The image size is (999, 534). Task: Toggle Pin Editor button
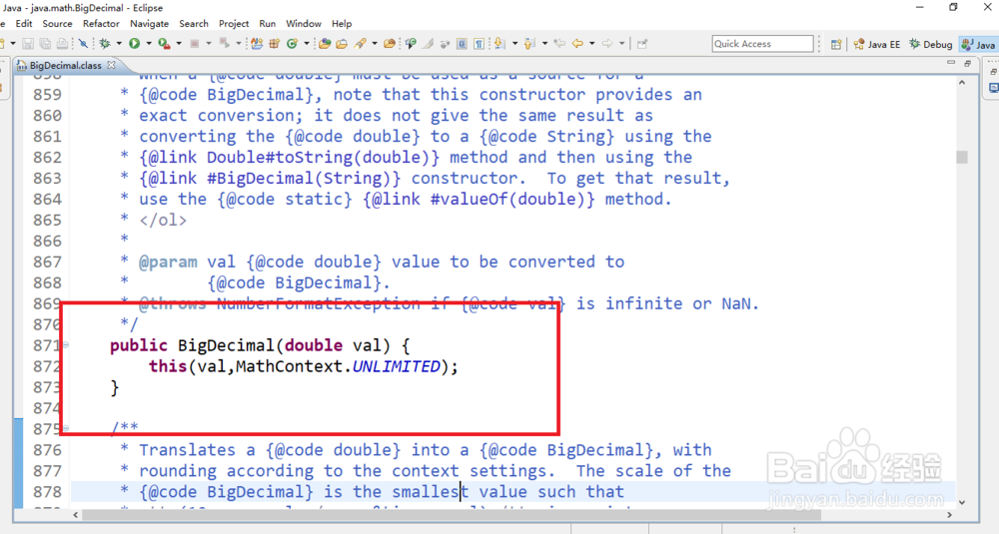pyautogui.click(x=642, y=43)
